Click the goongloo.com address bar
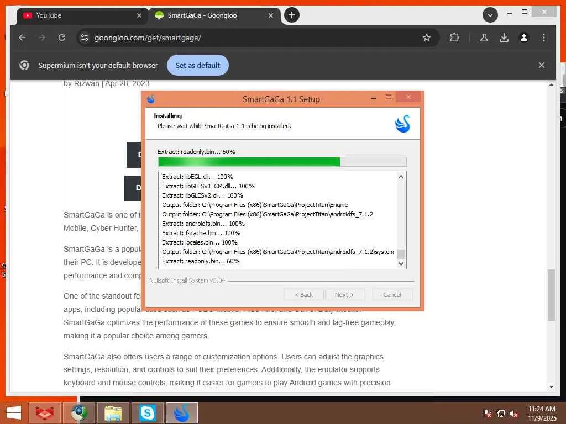The height and width of the screenshot is (424, 566). (x=258, y=38)
